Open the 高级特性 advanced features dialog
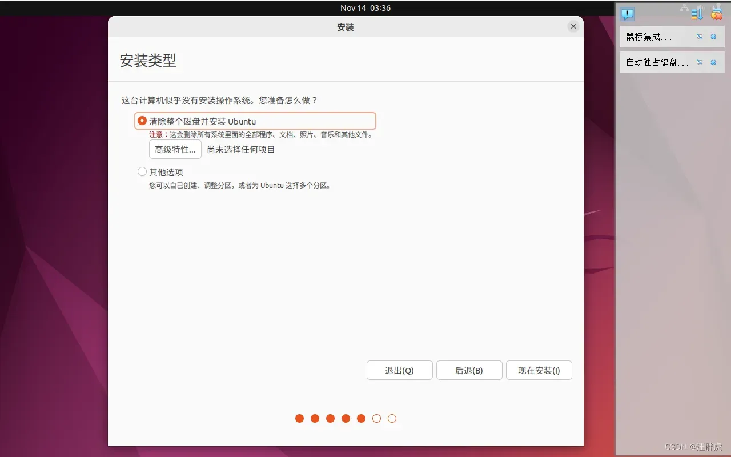Image resolution: width=731 pixels, height=457 pixels. (175, 149)
